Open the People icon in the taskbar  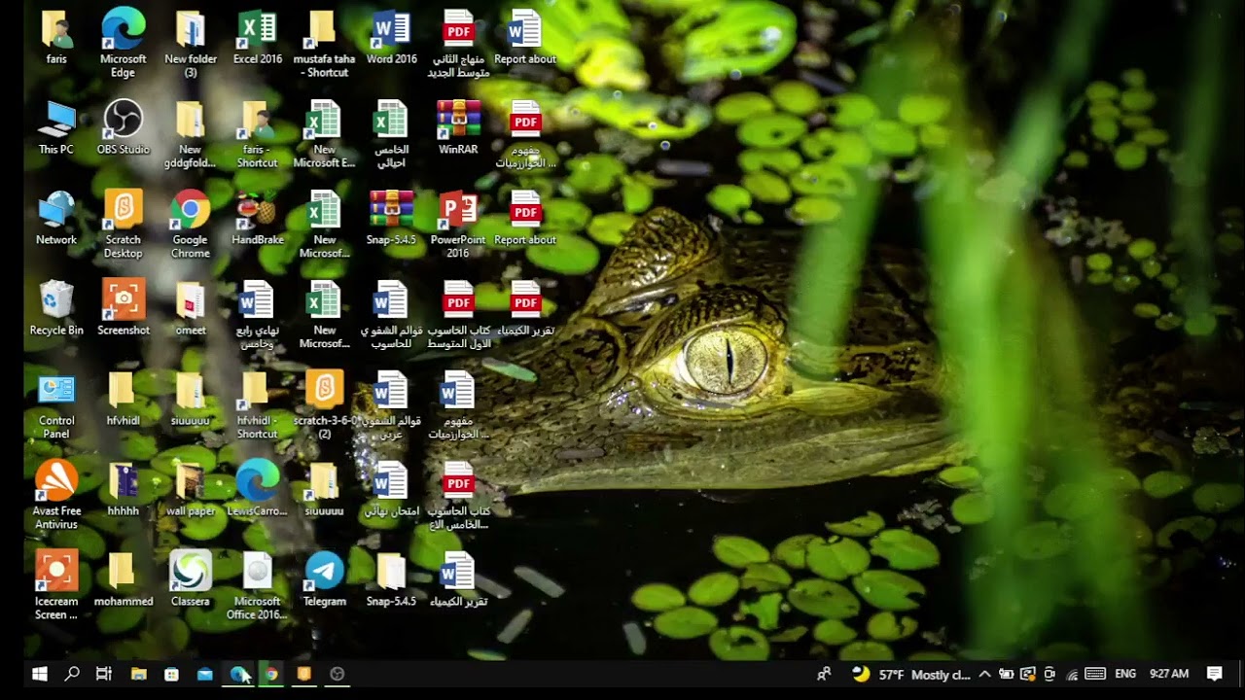click(x=824, y=674)
